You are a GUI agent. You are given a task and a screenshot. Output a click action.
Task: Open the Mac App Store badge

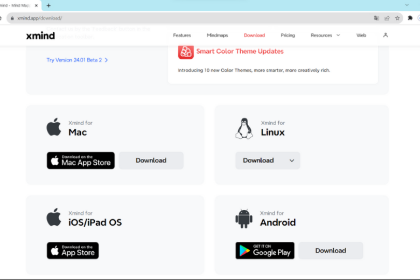[81, 160]
